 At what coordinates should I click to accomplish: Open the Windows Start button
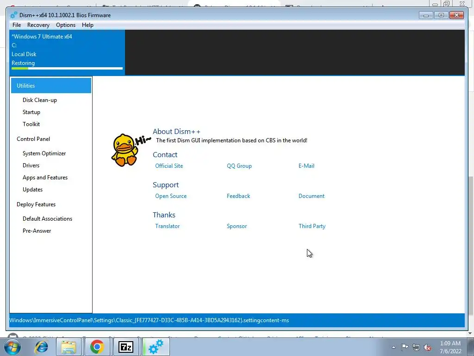point(12,347)
